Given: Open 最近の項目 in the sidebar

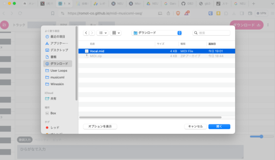Looking at the screenshot, I should coord(58,37).
